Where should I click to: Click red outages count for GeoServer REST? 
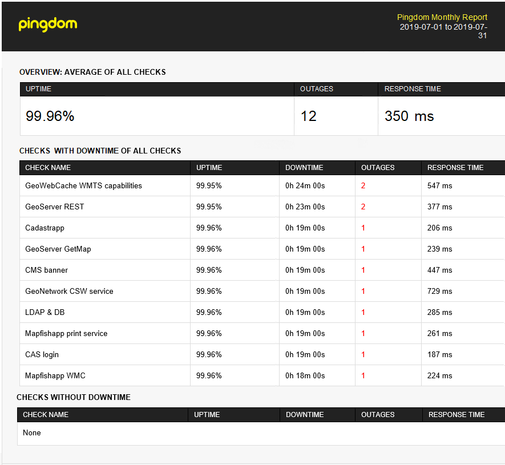click(x=363, y=207)
